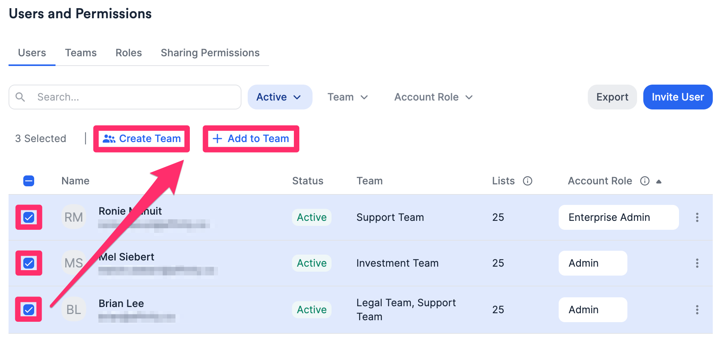Open the Active status filter dropdown
This screenshot has width=719, height=340.
[280, 97]
